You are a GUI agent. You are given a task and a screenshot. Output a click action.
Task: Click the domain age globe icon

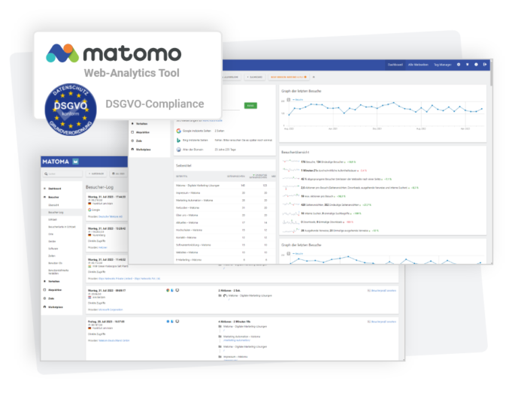tap(178, 150)
